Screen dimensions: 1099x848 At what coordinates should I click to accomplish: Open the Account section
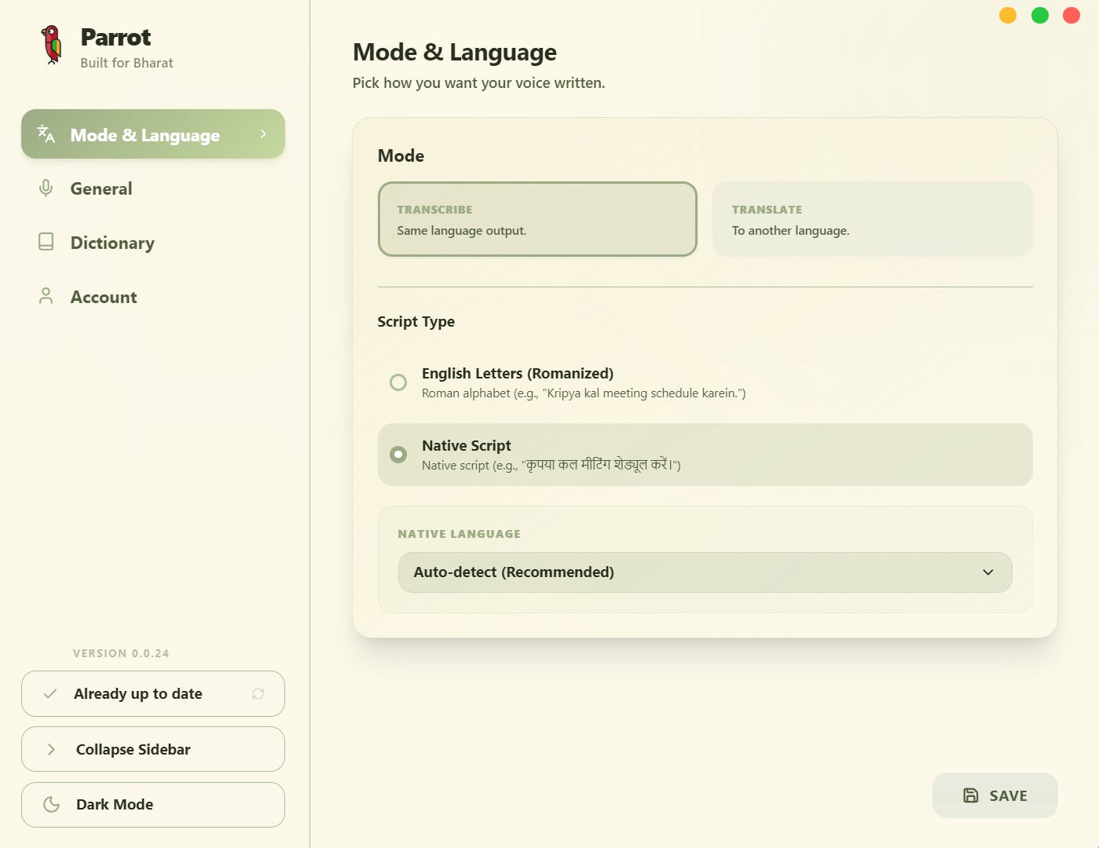(104, 297)
